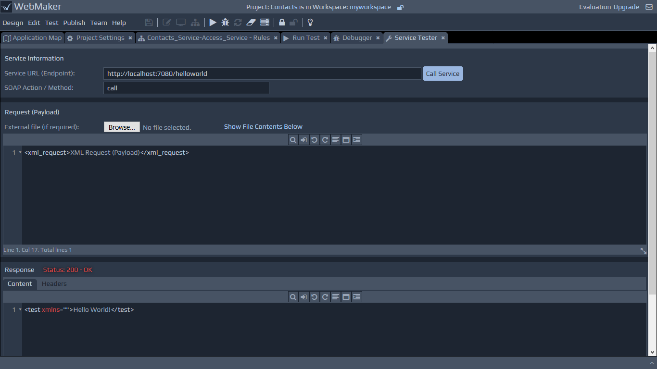Click the lightbulb hint icon
Image resolution: width=657 pixels, height=369 pixels.
[310, 23]
